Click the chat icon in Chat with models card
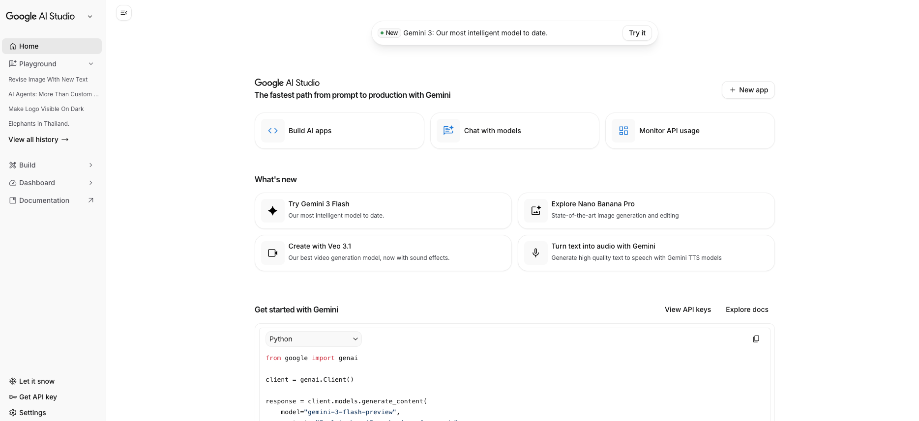This screenshot has width=919, height=421. pyautogui.click(x=448, y=131)
